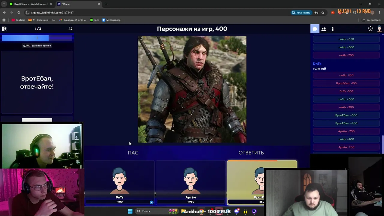This screenshot has height=216, width=384.
Task: Click the yellow lock taskbar icon
Action: pos(245,211)
